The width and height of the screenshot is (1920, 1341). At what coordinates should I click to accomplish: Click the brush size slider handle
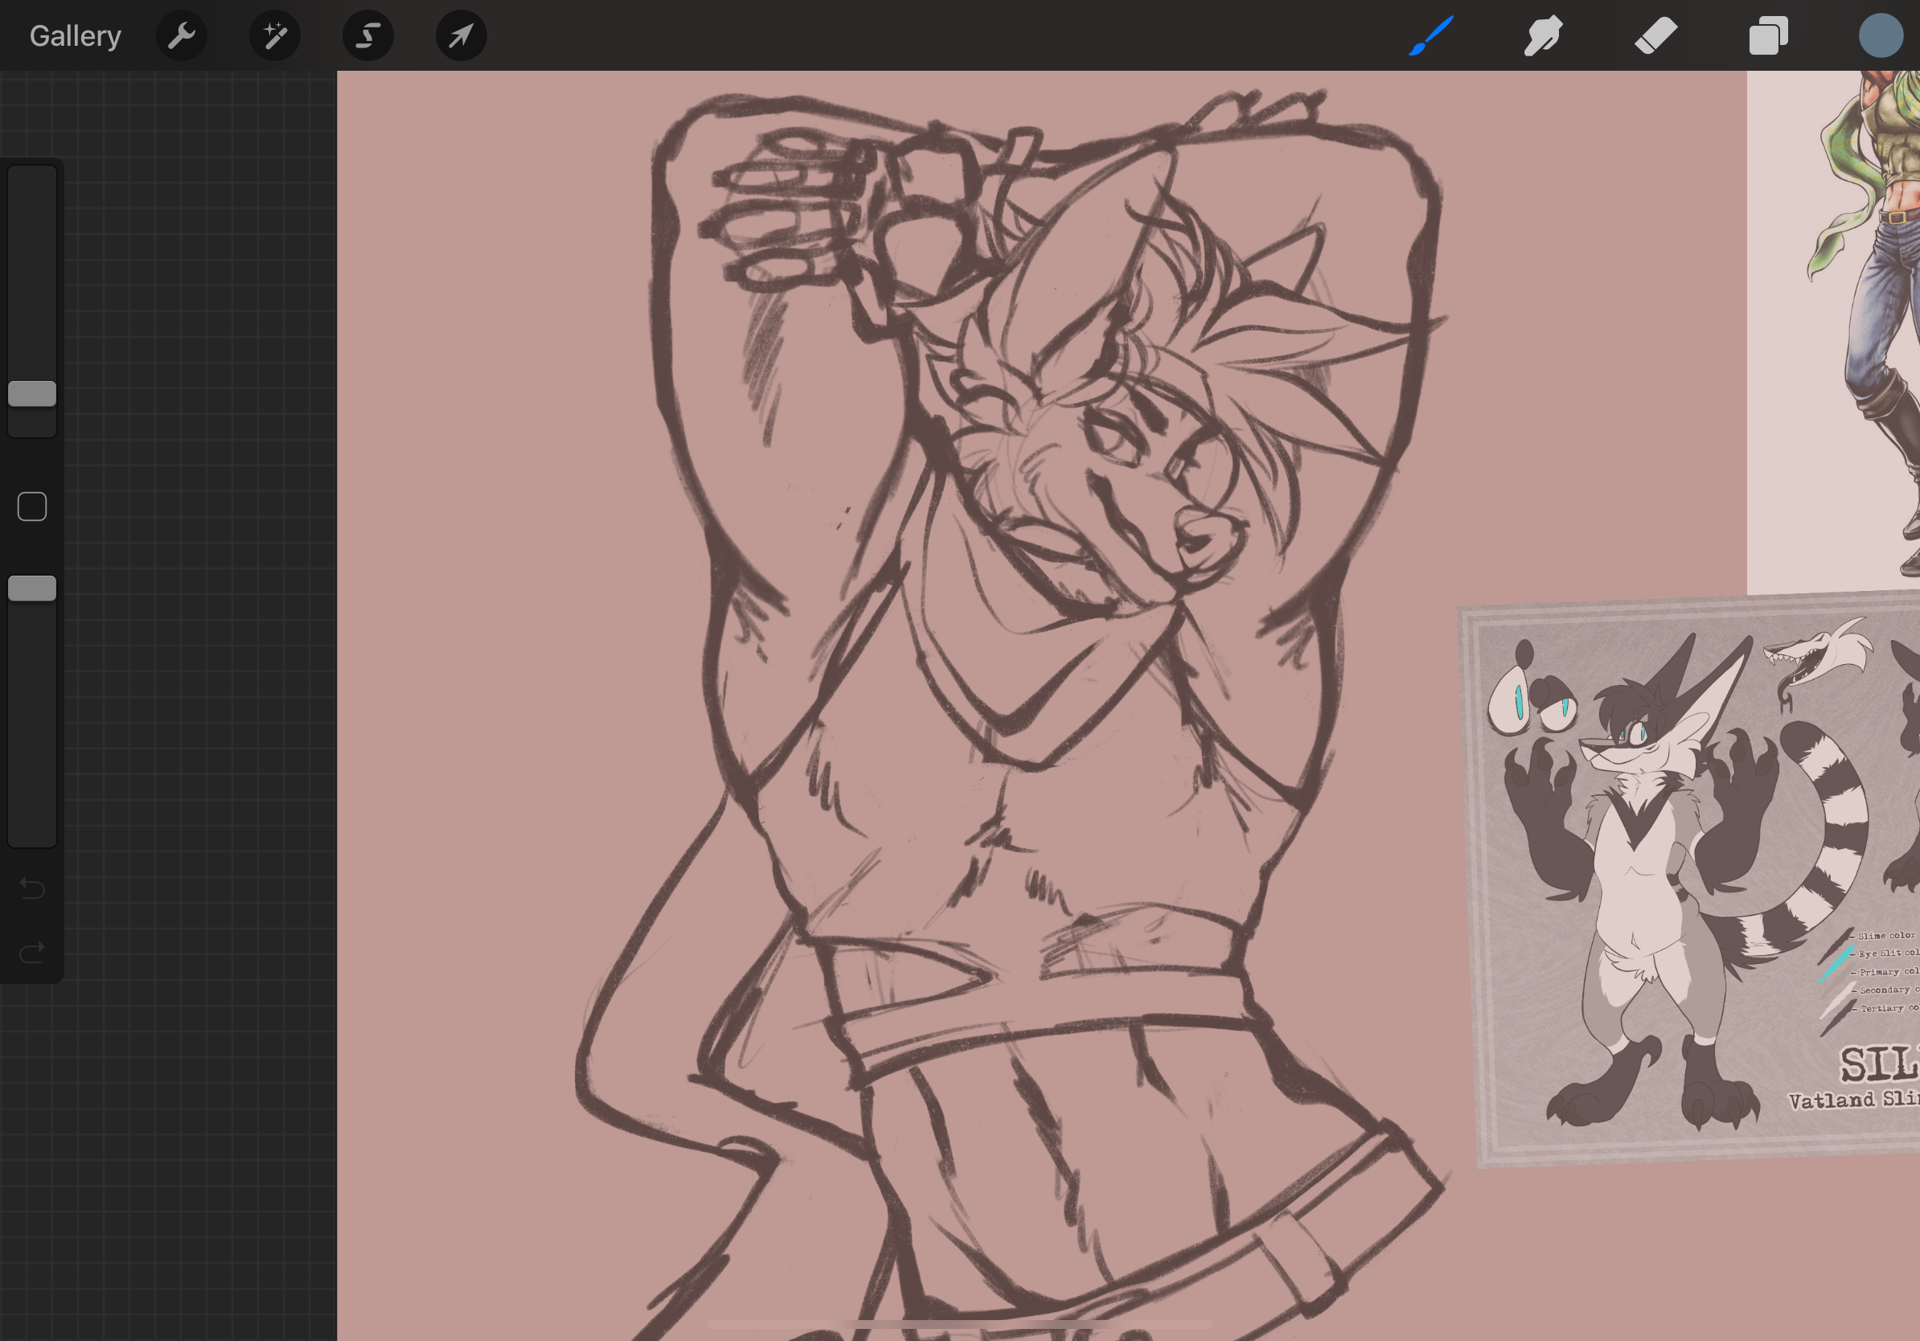(32, 394)
